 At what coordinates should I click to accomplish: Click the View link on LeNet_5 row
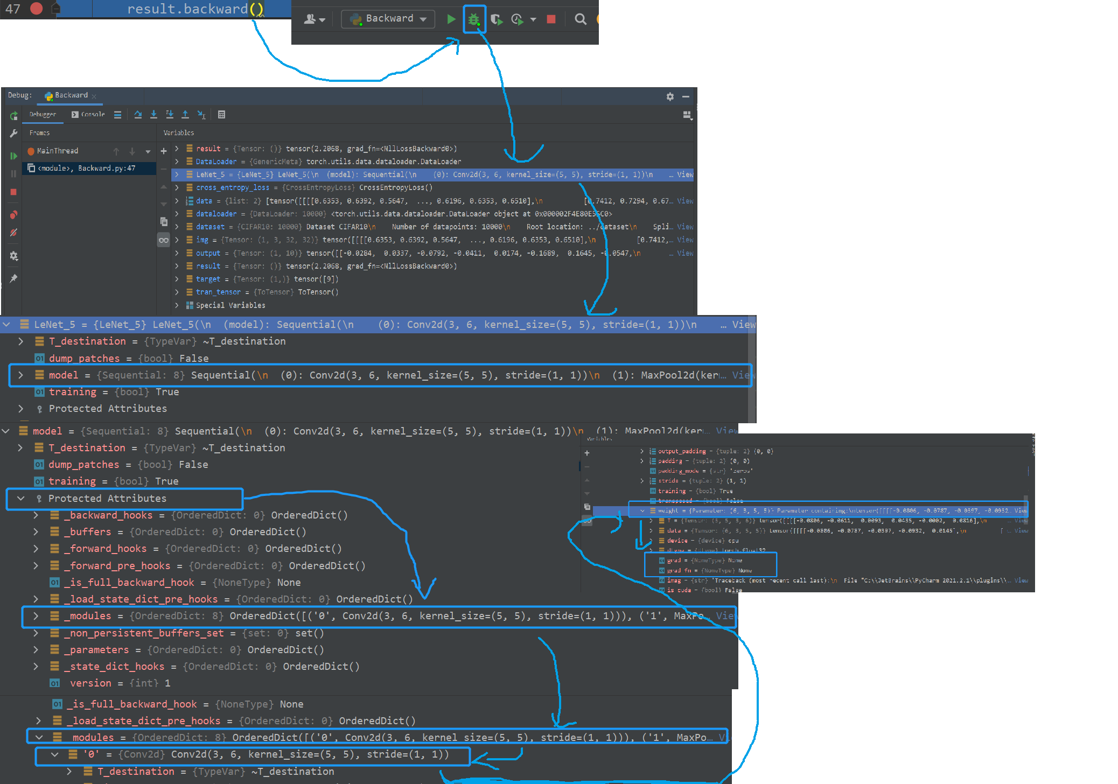(x=685, y=174)
